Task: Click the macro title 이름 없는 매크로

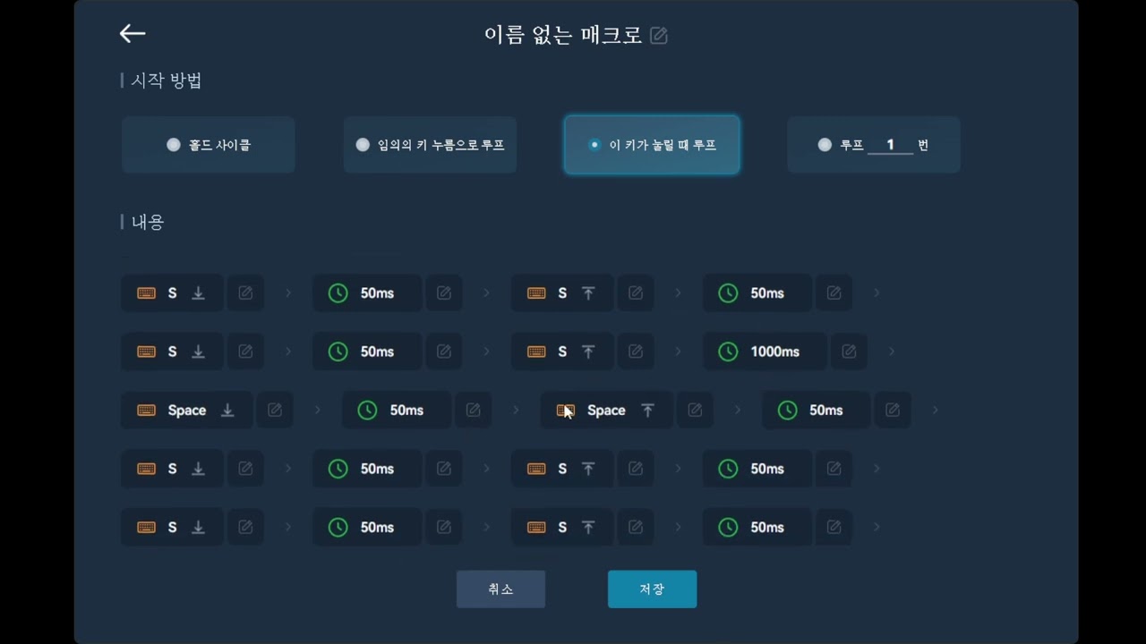Action: tap(563, 35)
